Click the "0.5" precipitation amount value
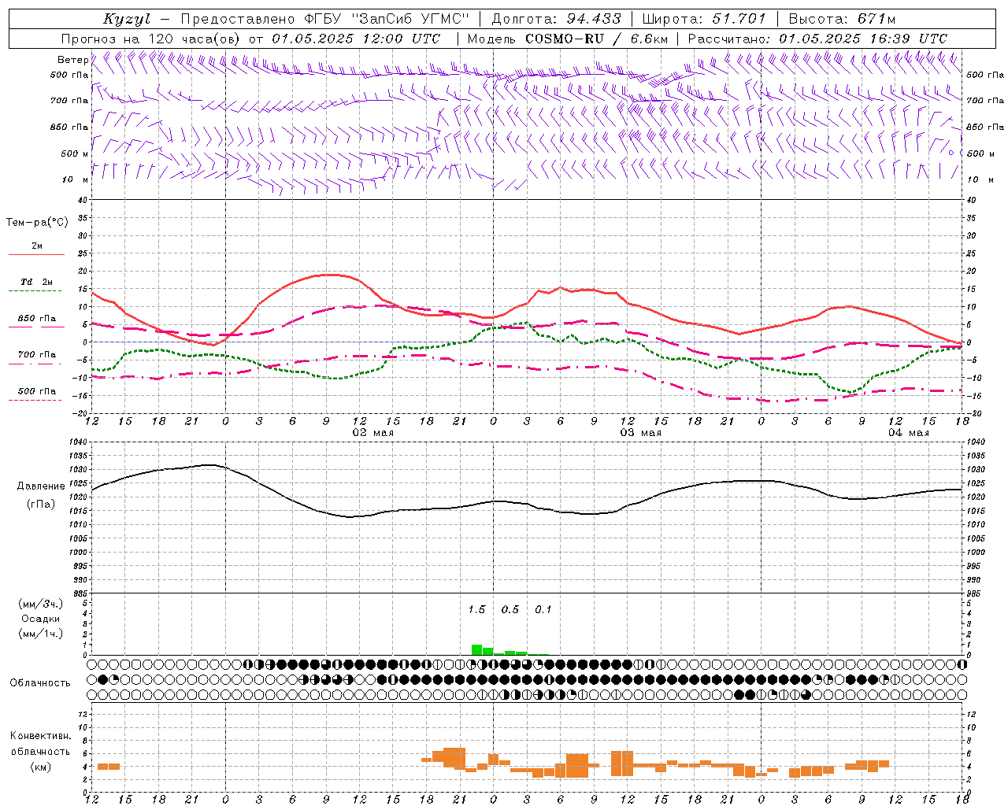This screenshot has height=806, width=1008. (510, 610)
